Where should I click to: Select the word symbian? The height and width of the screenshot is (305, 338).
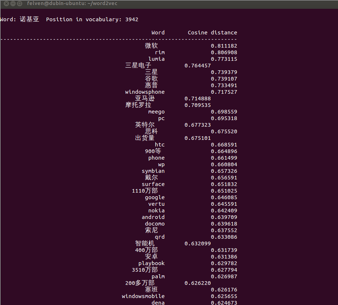pyautogui.click(x=153, y=171)
